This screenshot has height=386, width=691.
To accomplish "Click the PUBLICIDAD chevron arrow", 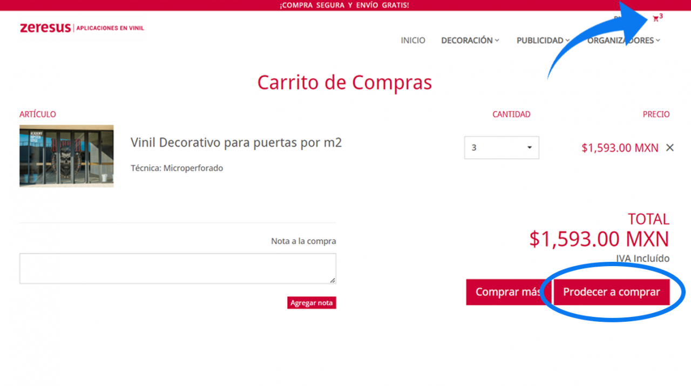I will [x=567, y=40].
